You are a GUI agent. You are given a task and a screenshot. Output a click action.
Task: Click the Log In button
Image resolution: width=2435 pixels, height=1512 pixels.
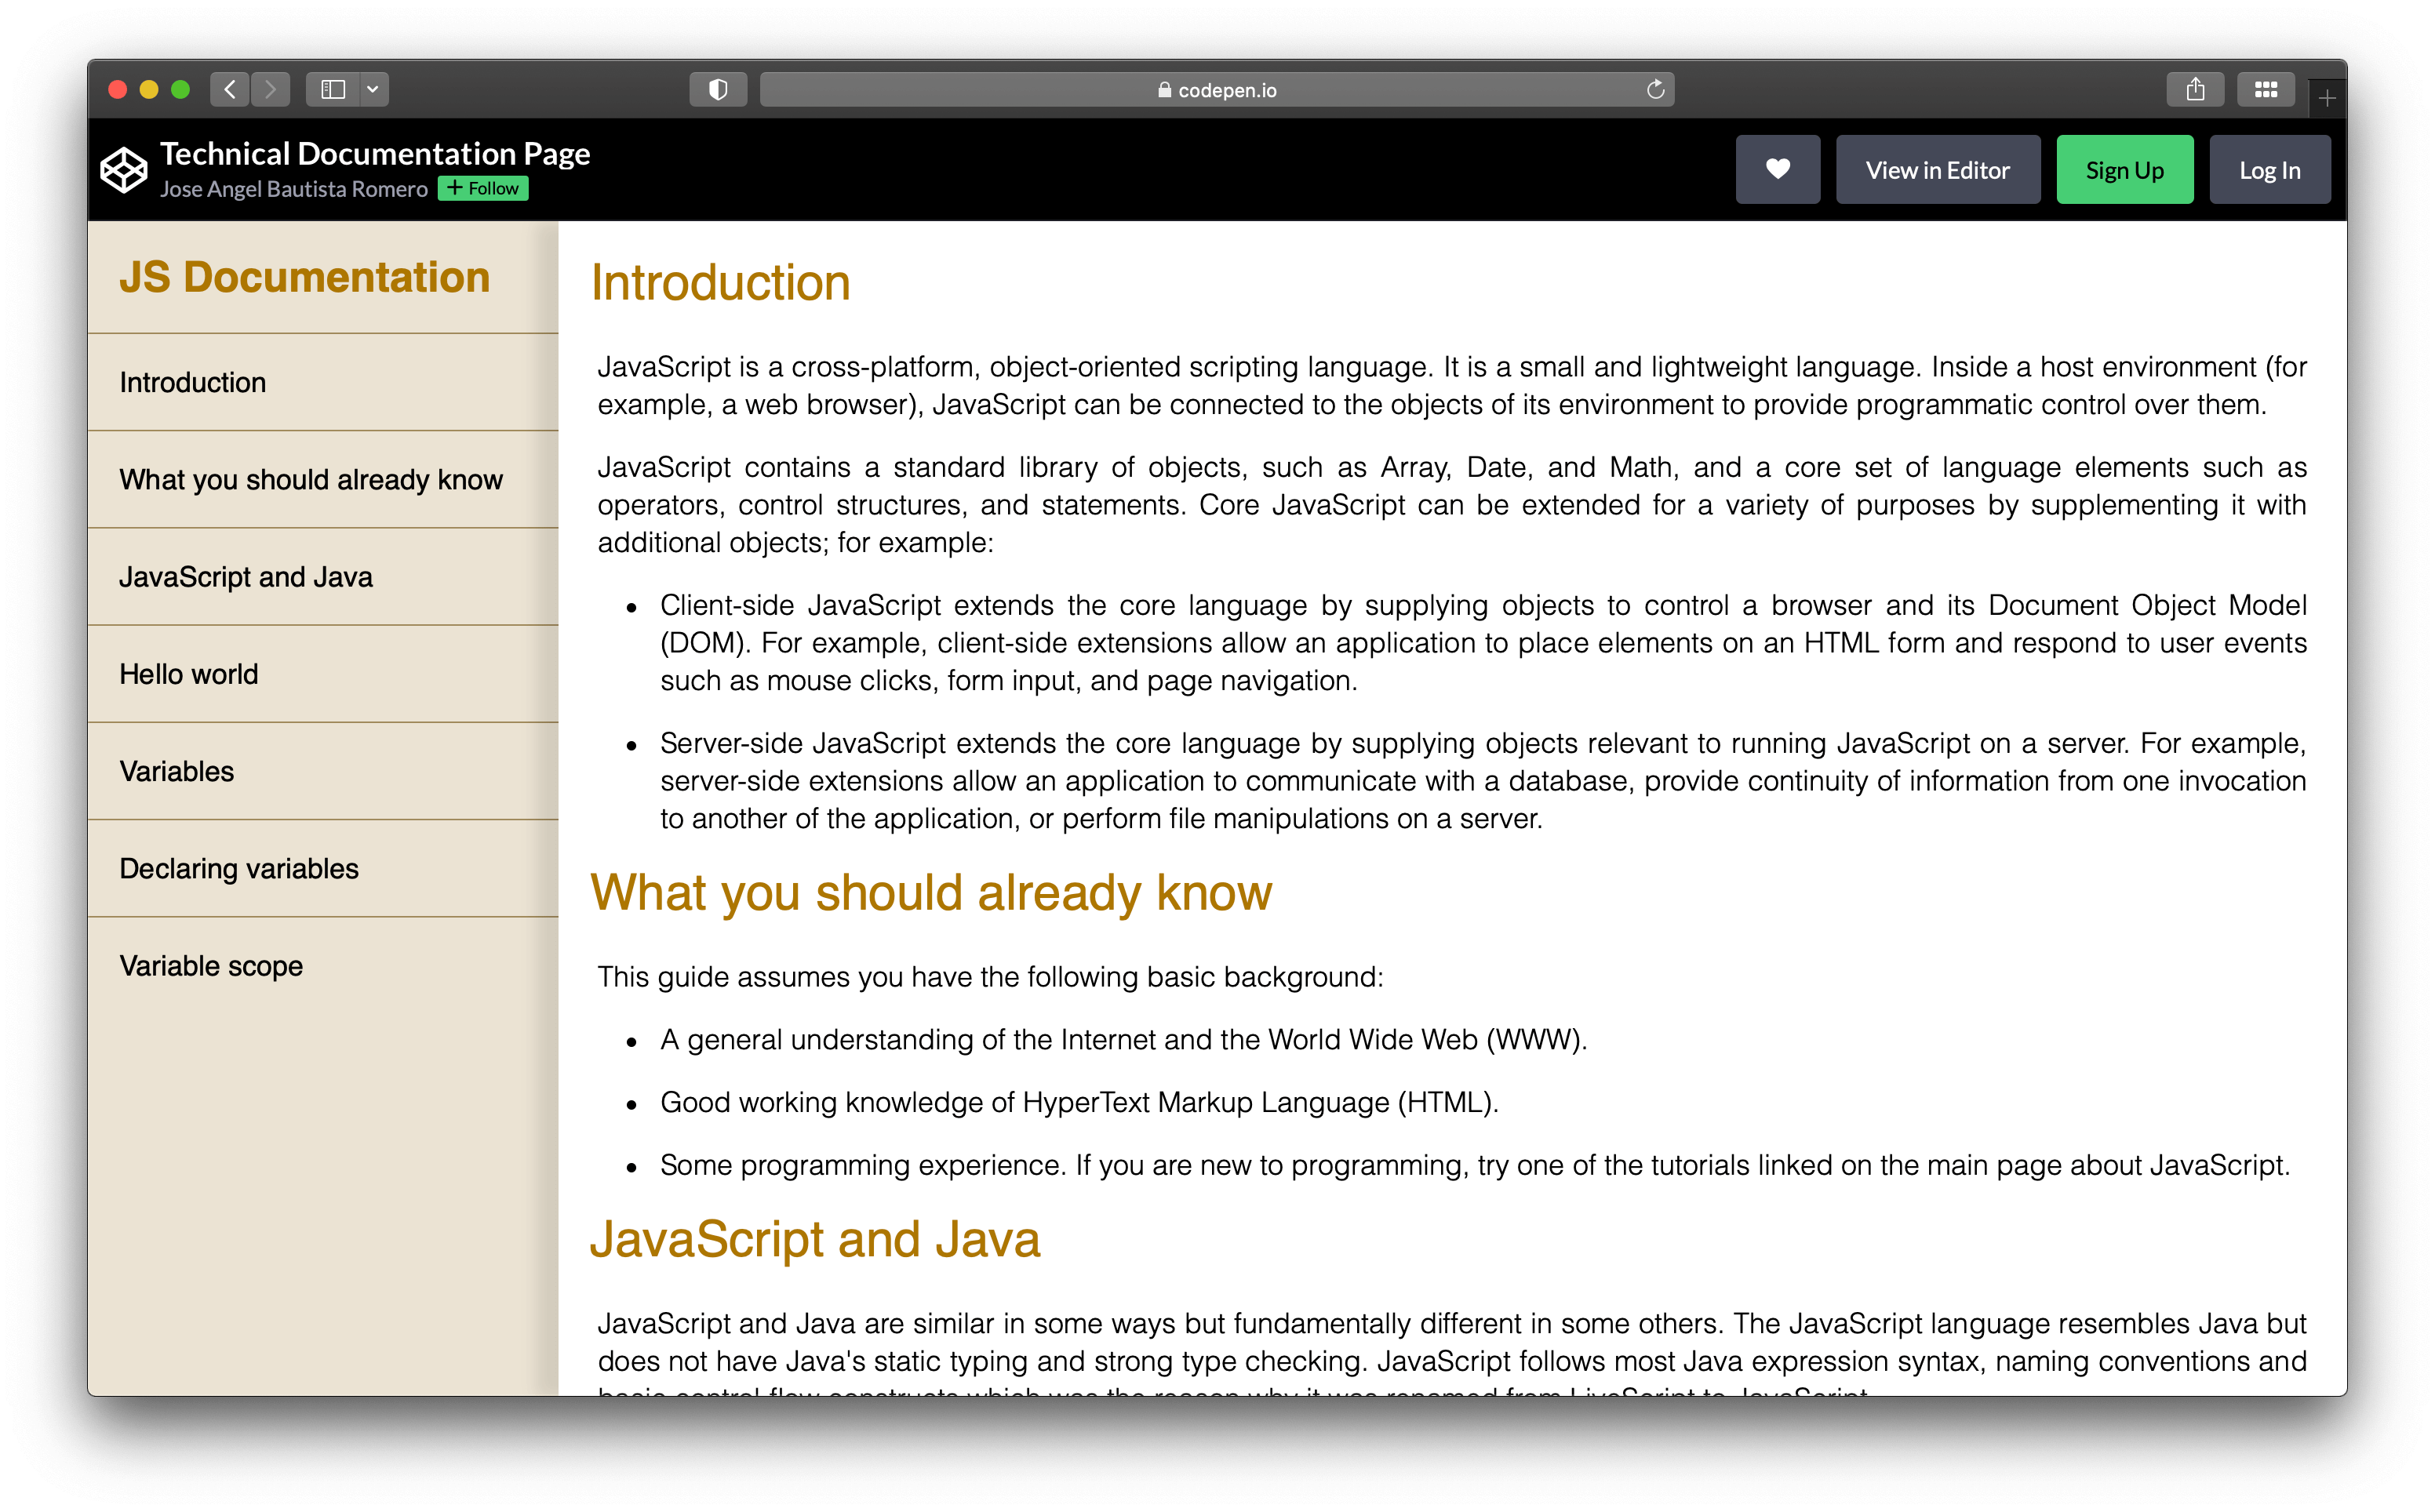pyautogui.click(x=2269, y=170)
